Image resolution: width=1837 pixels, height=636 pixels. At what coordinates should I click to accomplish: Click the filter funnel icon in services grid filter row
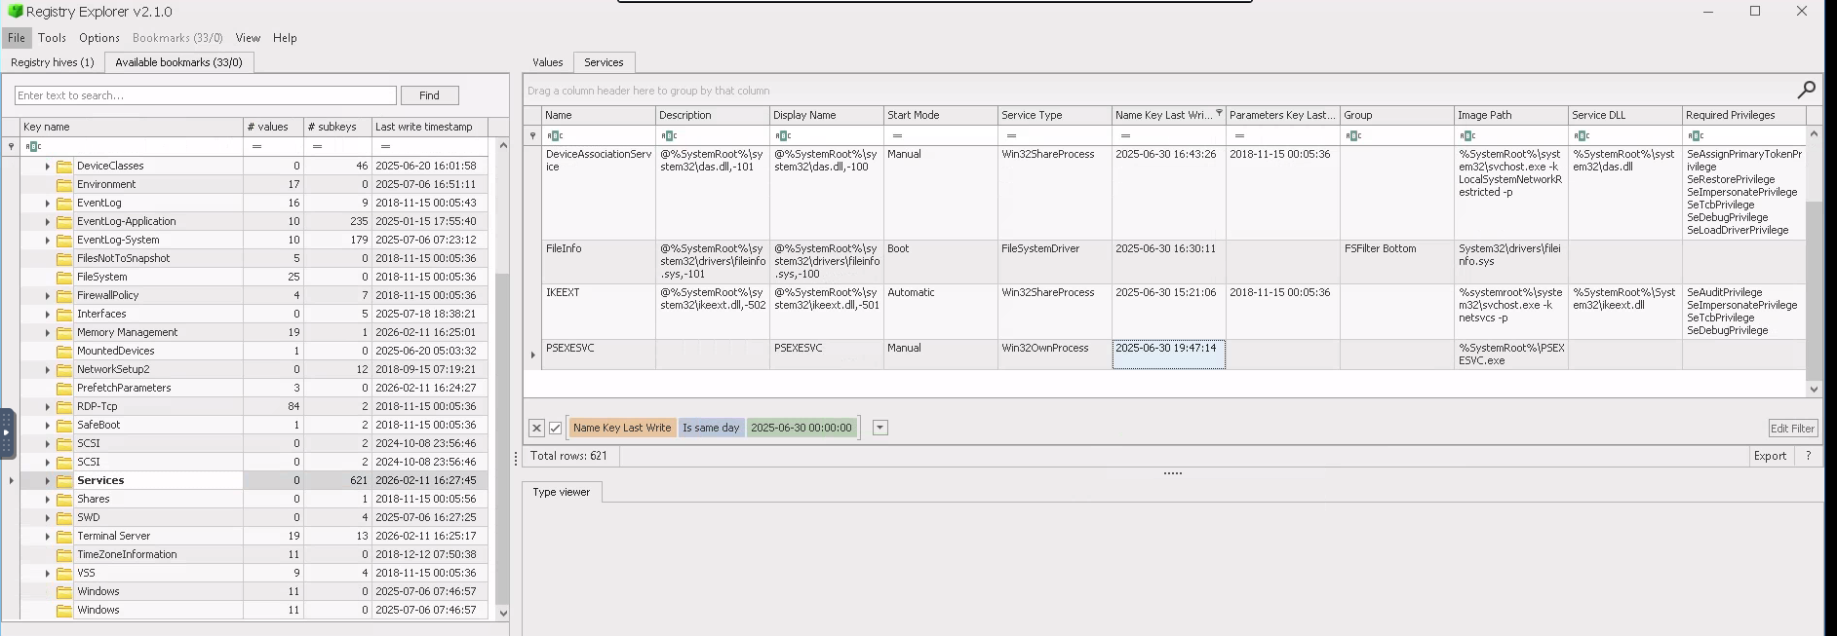point(532,135)
